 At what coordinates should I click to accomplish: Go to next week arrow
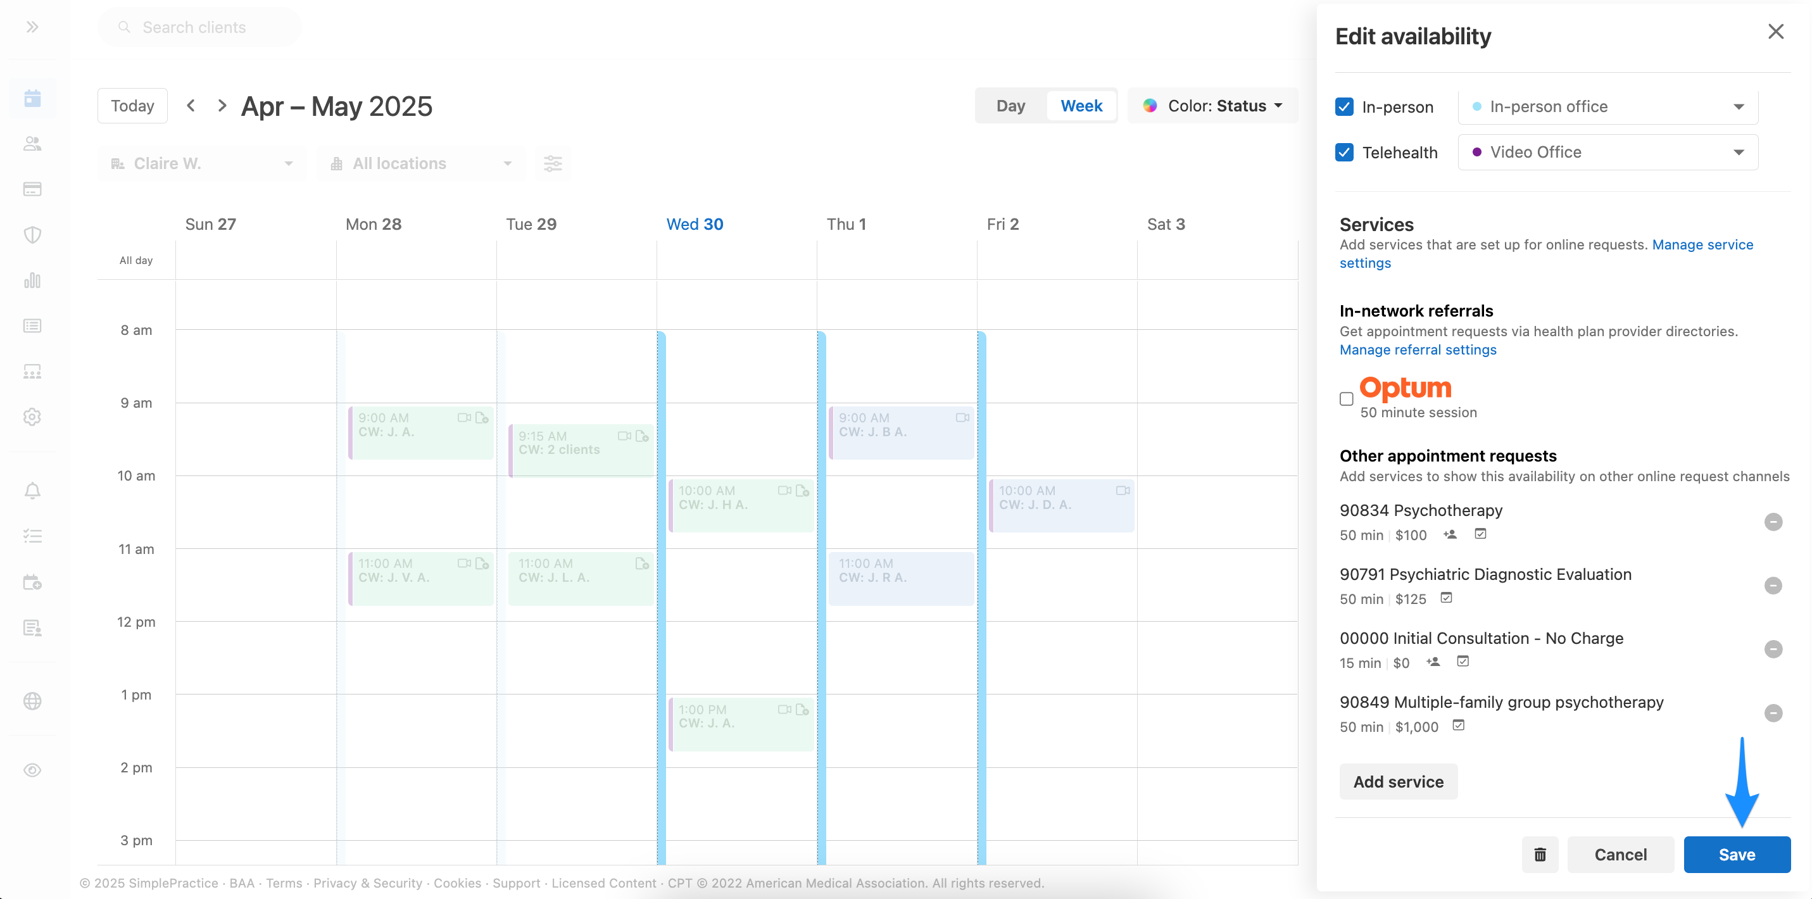pyautogui.click(x=222, y=106)
